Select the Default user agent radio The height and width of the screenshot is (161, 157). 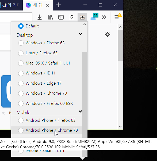click(21, 26)
